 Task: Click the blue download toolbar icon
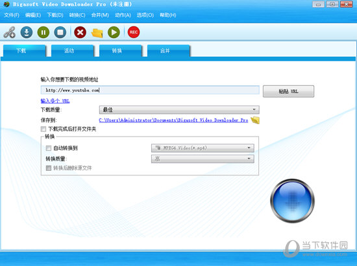(27, 32)
